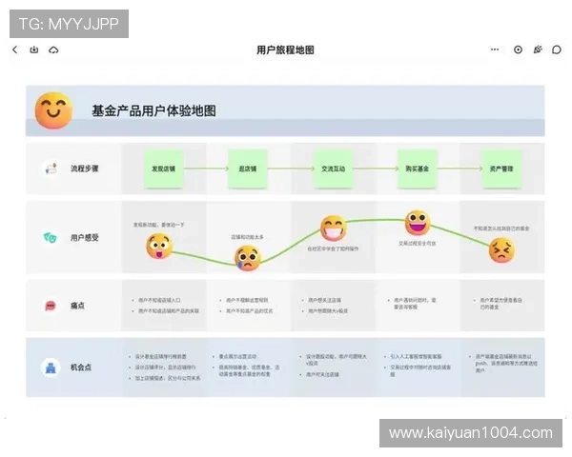Select the green sticky note 交流互动
The height and width of the screenshot is (457, 572).
point(333,169)
